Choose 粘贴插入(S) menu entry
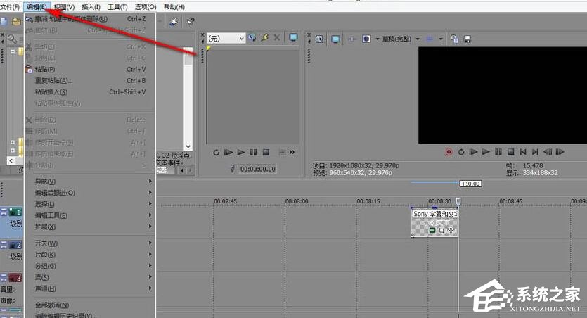 pos(89,91)
